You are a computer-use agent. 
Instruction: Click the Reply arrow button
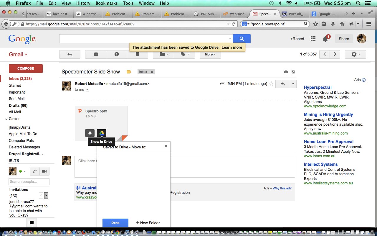(x=283, y=84)
